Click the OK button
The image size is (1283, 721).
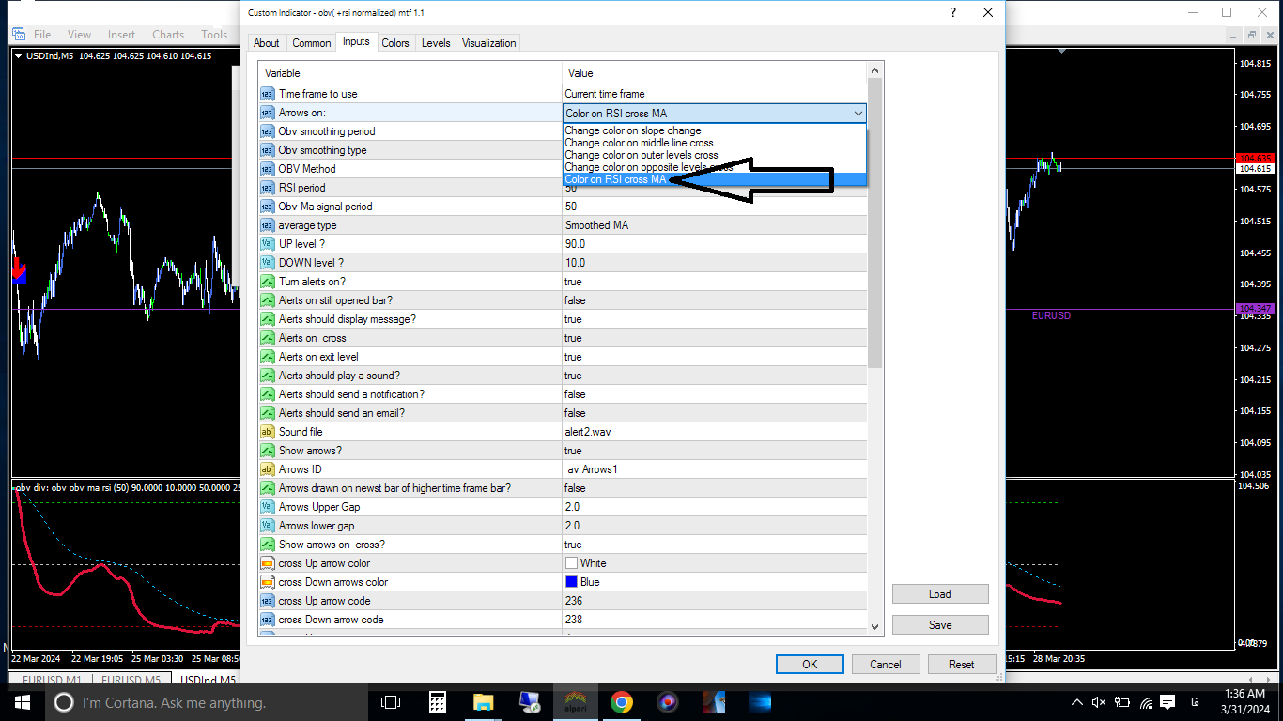[x=810, y=665]
